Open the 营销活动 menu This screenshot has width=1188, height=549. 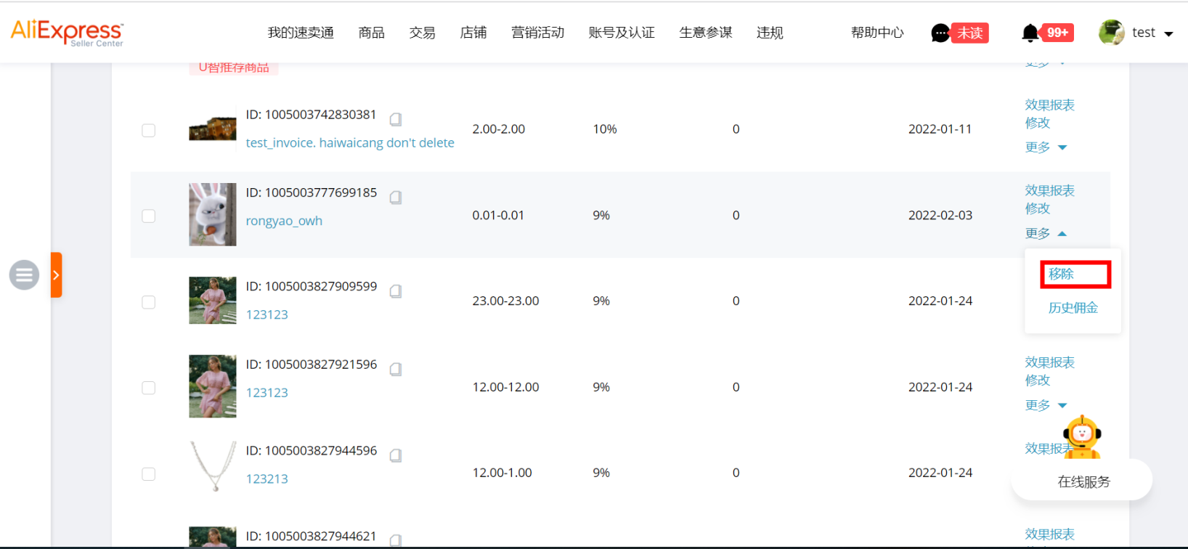pos(537,33)
